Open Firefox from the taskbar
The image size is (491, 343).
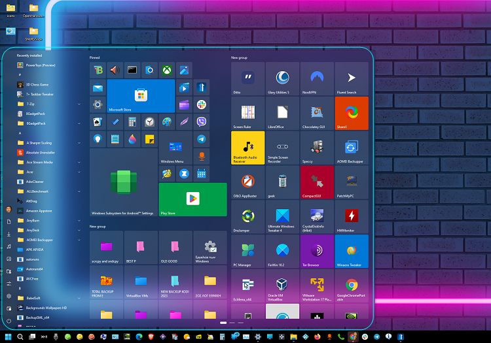(x=318, y=336)
